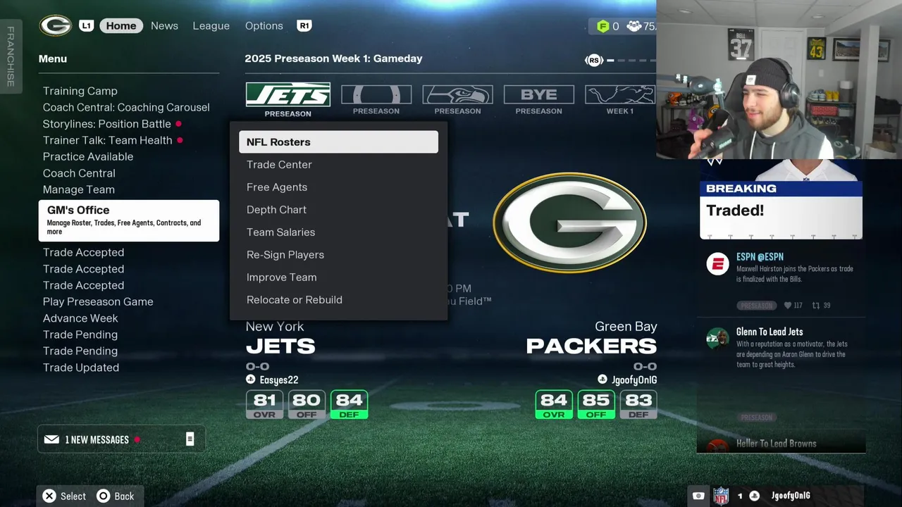Click Packers 85 OFF rating badge

point(596,405)
